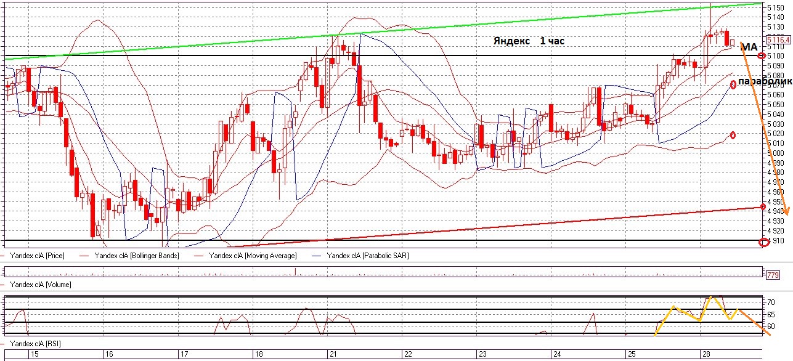Click date label 16 on time axis

tap(109, 354)
